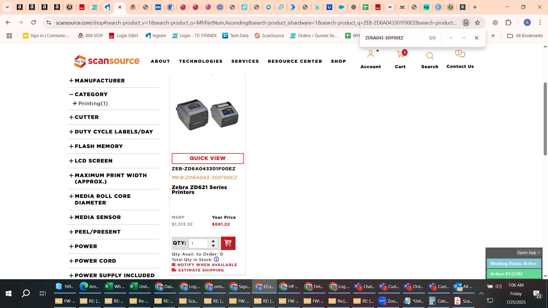Open the RESOURCE CENTER menu
Image resolution: width=548 pixels, height=308 pixels.
tap(295, 61)
